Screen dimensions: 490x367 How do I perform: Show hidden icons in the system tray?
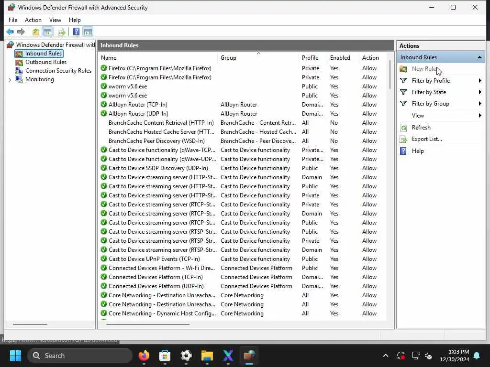pos(386,356)
